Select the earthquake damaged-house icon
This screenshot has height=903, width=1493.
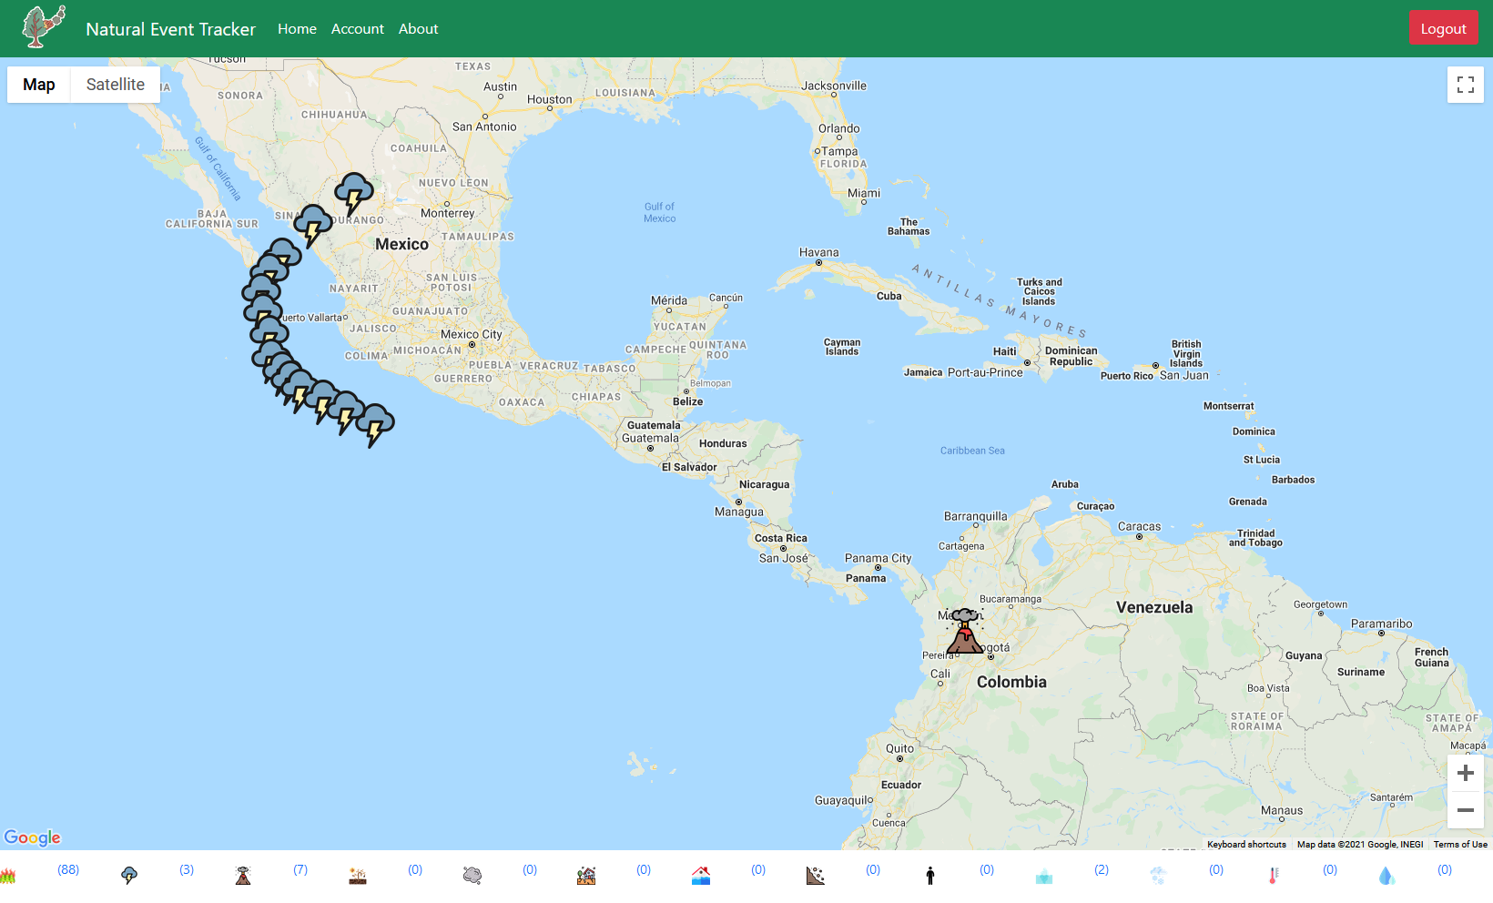(x=586, y=876)
